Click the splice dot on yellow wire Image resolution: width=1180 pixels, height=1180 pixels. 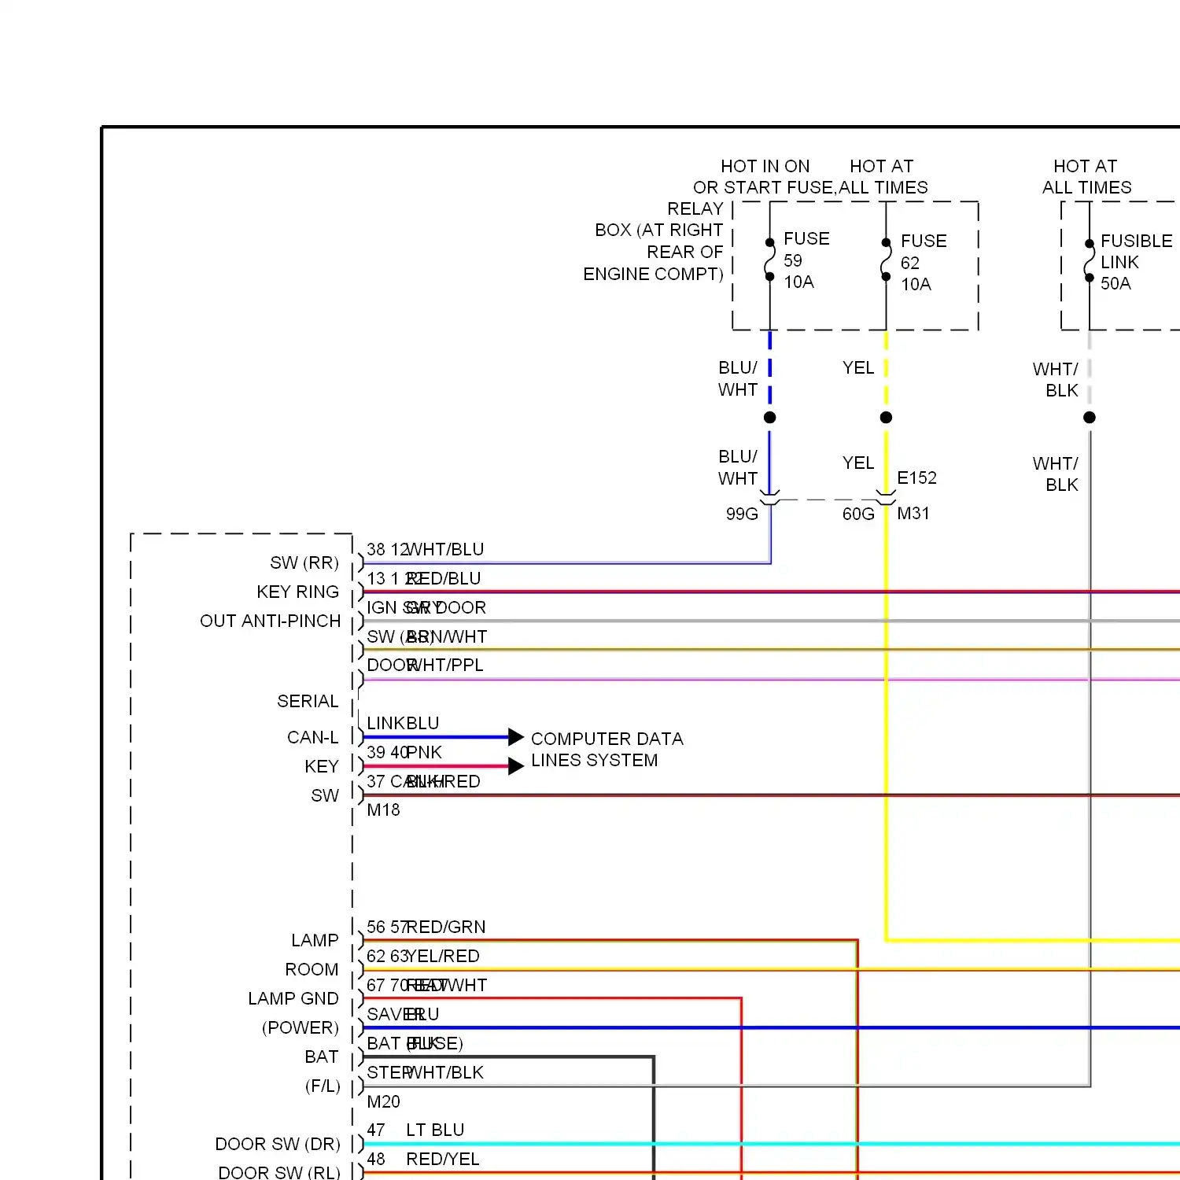(886, 418)
